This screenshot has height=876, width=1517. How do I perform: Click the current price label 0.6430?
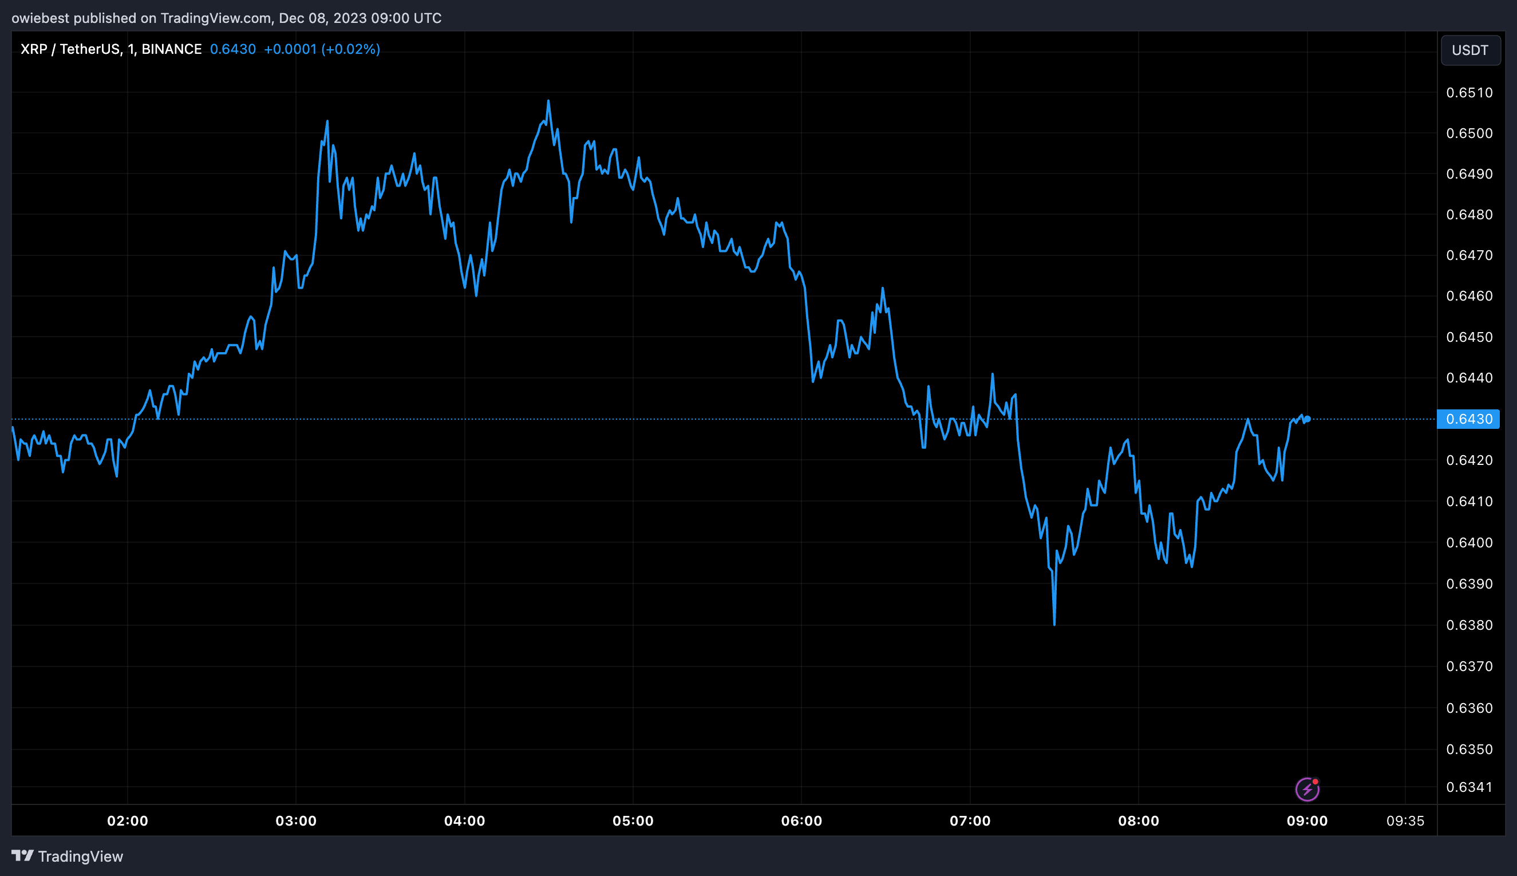coord(1468,419)
